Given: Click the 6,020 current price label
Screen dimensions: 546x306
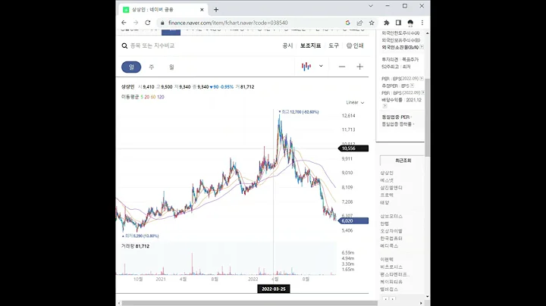Looking at the screenshot, I should point(353,221).
